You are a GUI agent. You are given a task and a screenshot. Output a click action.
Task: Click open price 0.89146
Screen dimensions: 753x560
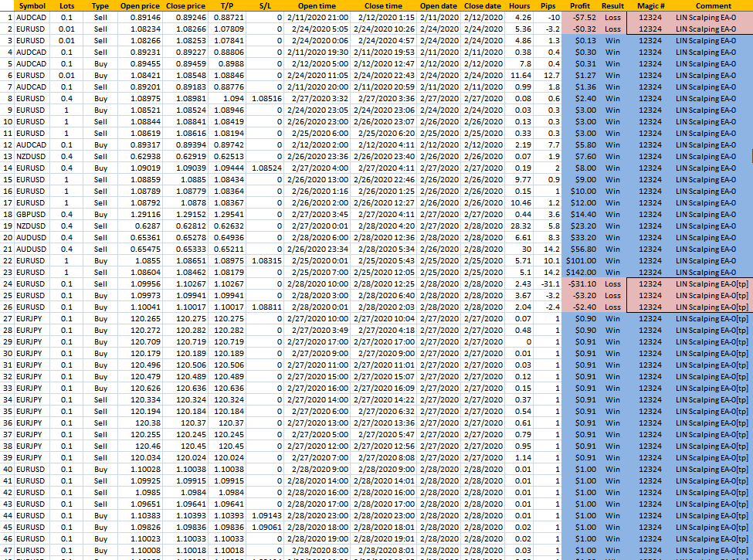click(140, 17)
